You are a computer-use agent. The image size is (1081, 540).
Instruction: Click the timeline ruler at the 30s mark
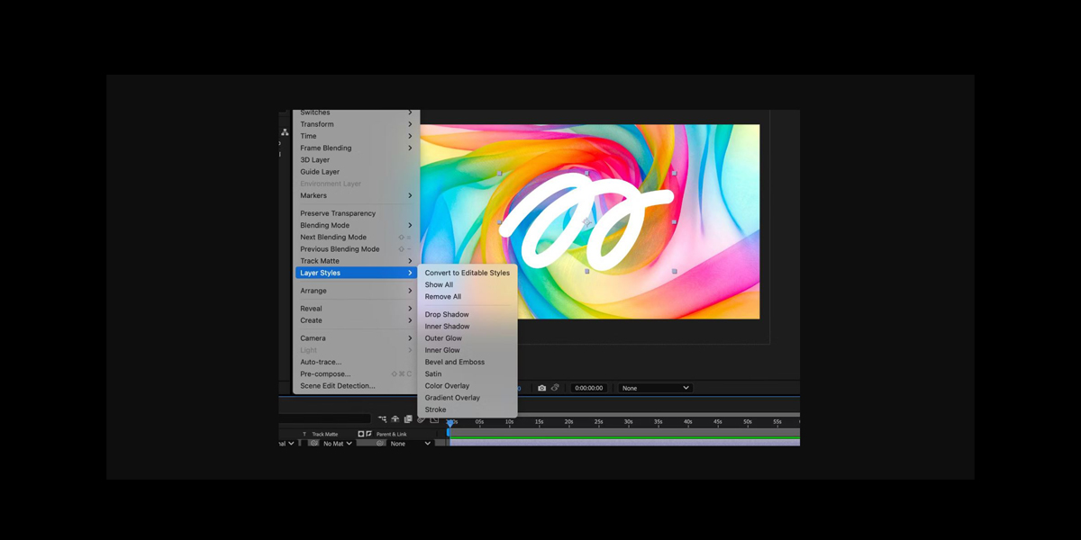pyautogui.click(x=628, y=419)
